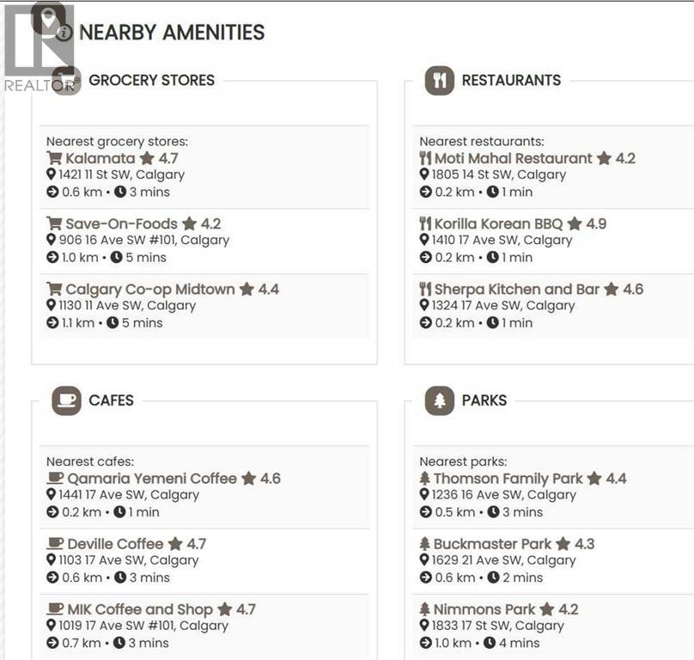Image resolution: width=694 pixels, height=660 pixels.
Task: Click the tree icon beside Buckmaster Park
Action: [424, 544]
